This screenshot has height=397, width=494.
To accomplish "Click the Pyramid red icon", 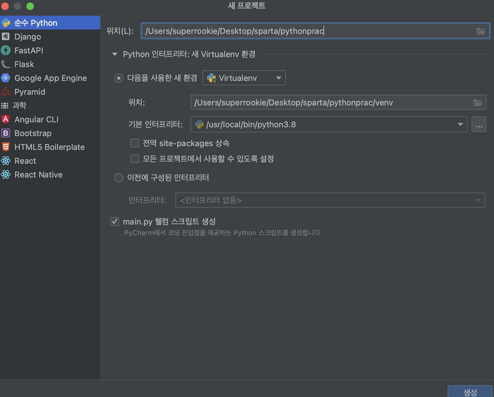I will [6, 92].
